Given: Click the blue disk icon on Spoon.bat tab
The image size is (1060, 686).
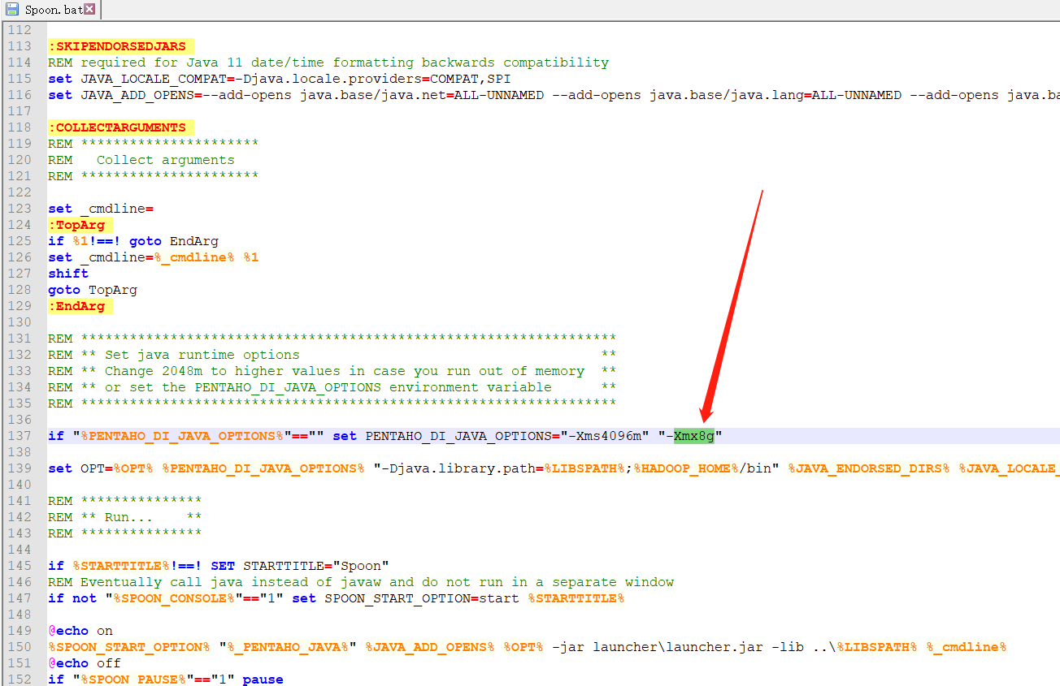Looking at the screenshot, I should click(12, 10).
